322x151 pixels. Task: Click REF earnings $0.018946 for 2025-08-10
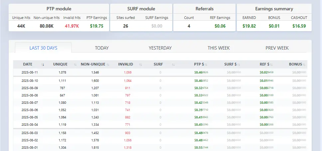pyautogui.click(x=266, y=81)
